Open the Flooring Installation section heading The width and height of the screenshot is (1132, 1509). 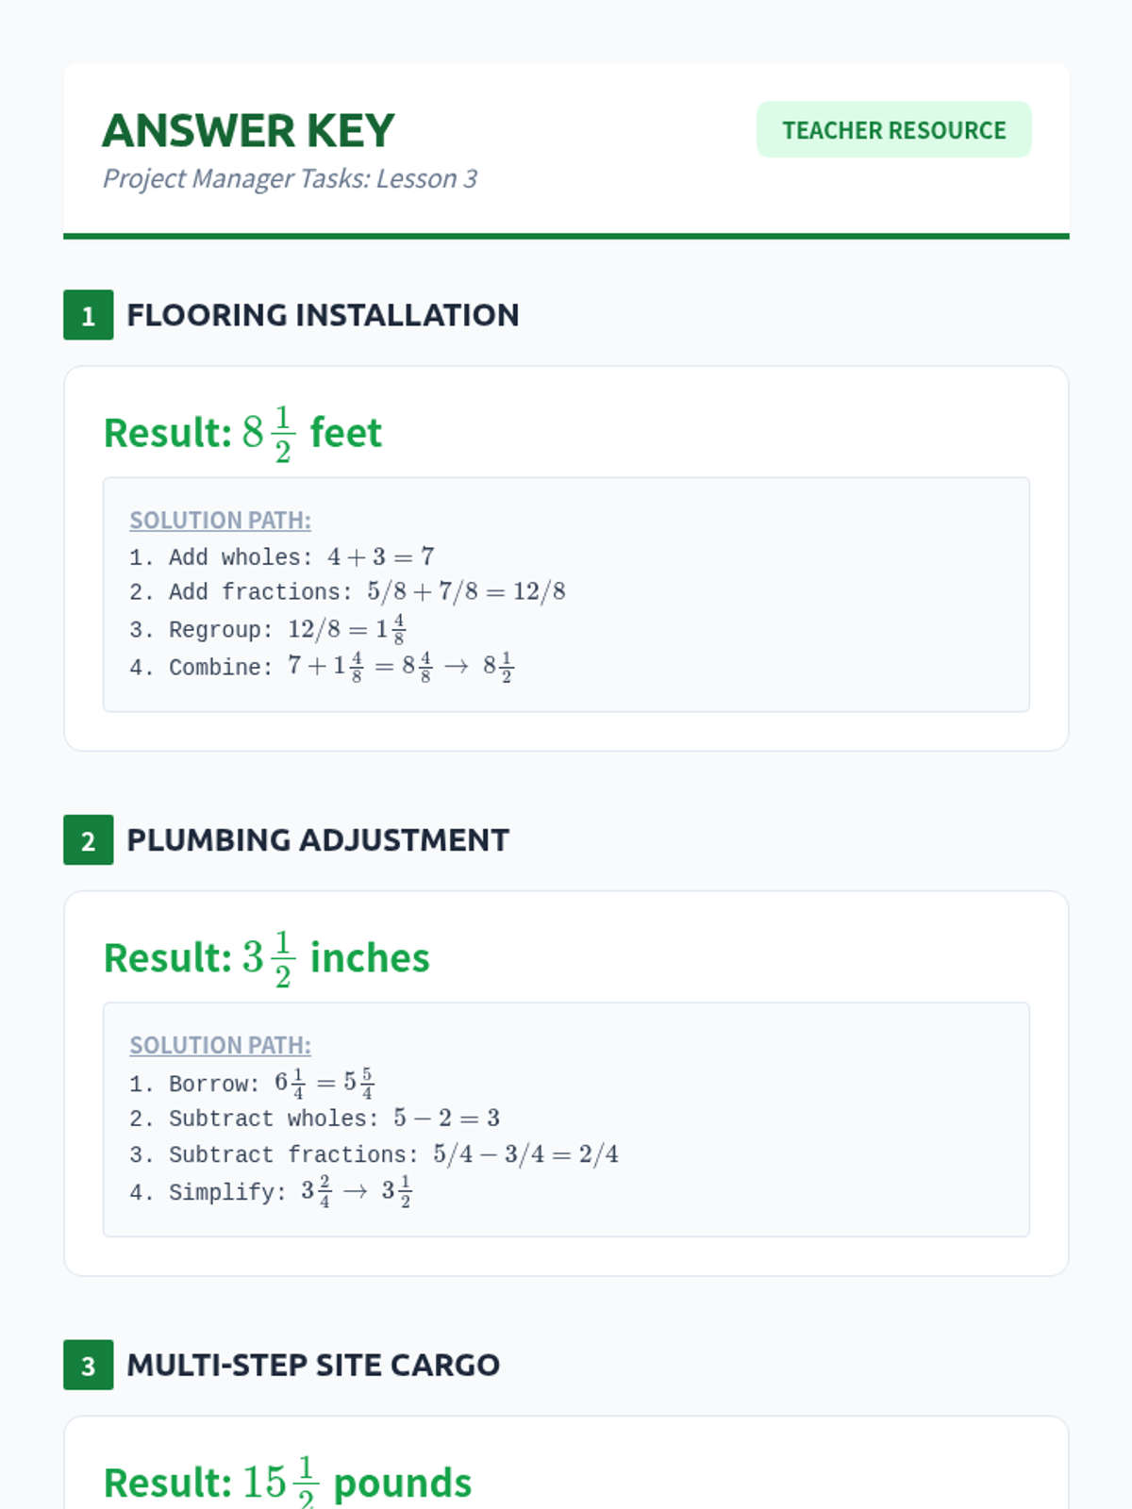click(x=323, y=315)
